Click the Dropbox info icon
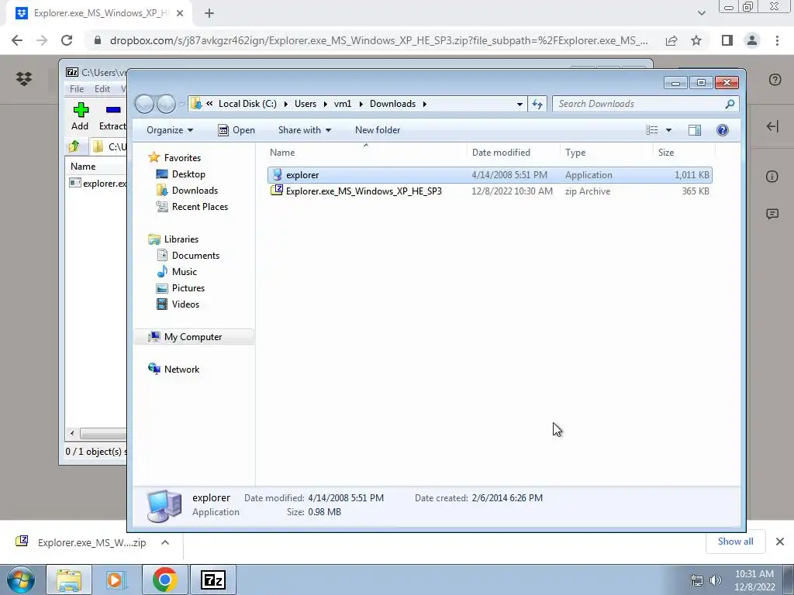Viewport: 794px width, 595px height. point(772,177)
